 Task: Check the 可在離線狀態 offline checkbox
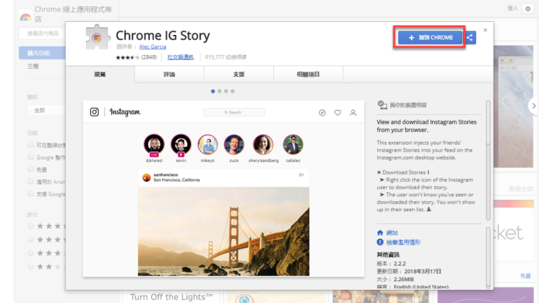tap(30, 145)
